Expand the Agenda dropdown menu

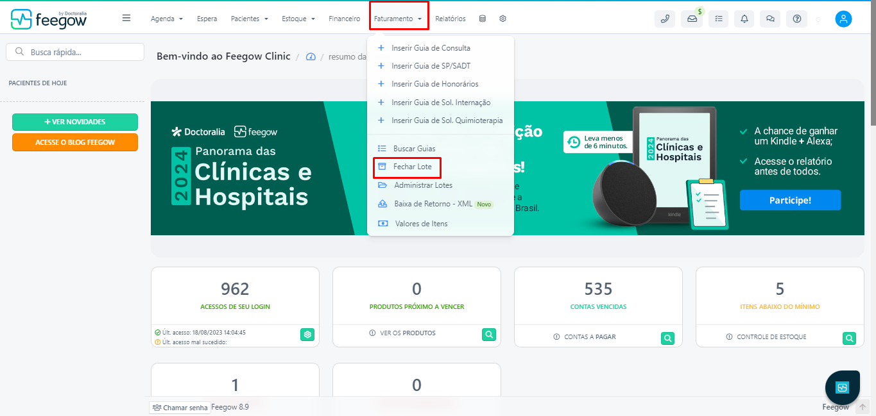pos(167,19)
